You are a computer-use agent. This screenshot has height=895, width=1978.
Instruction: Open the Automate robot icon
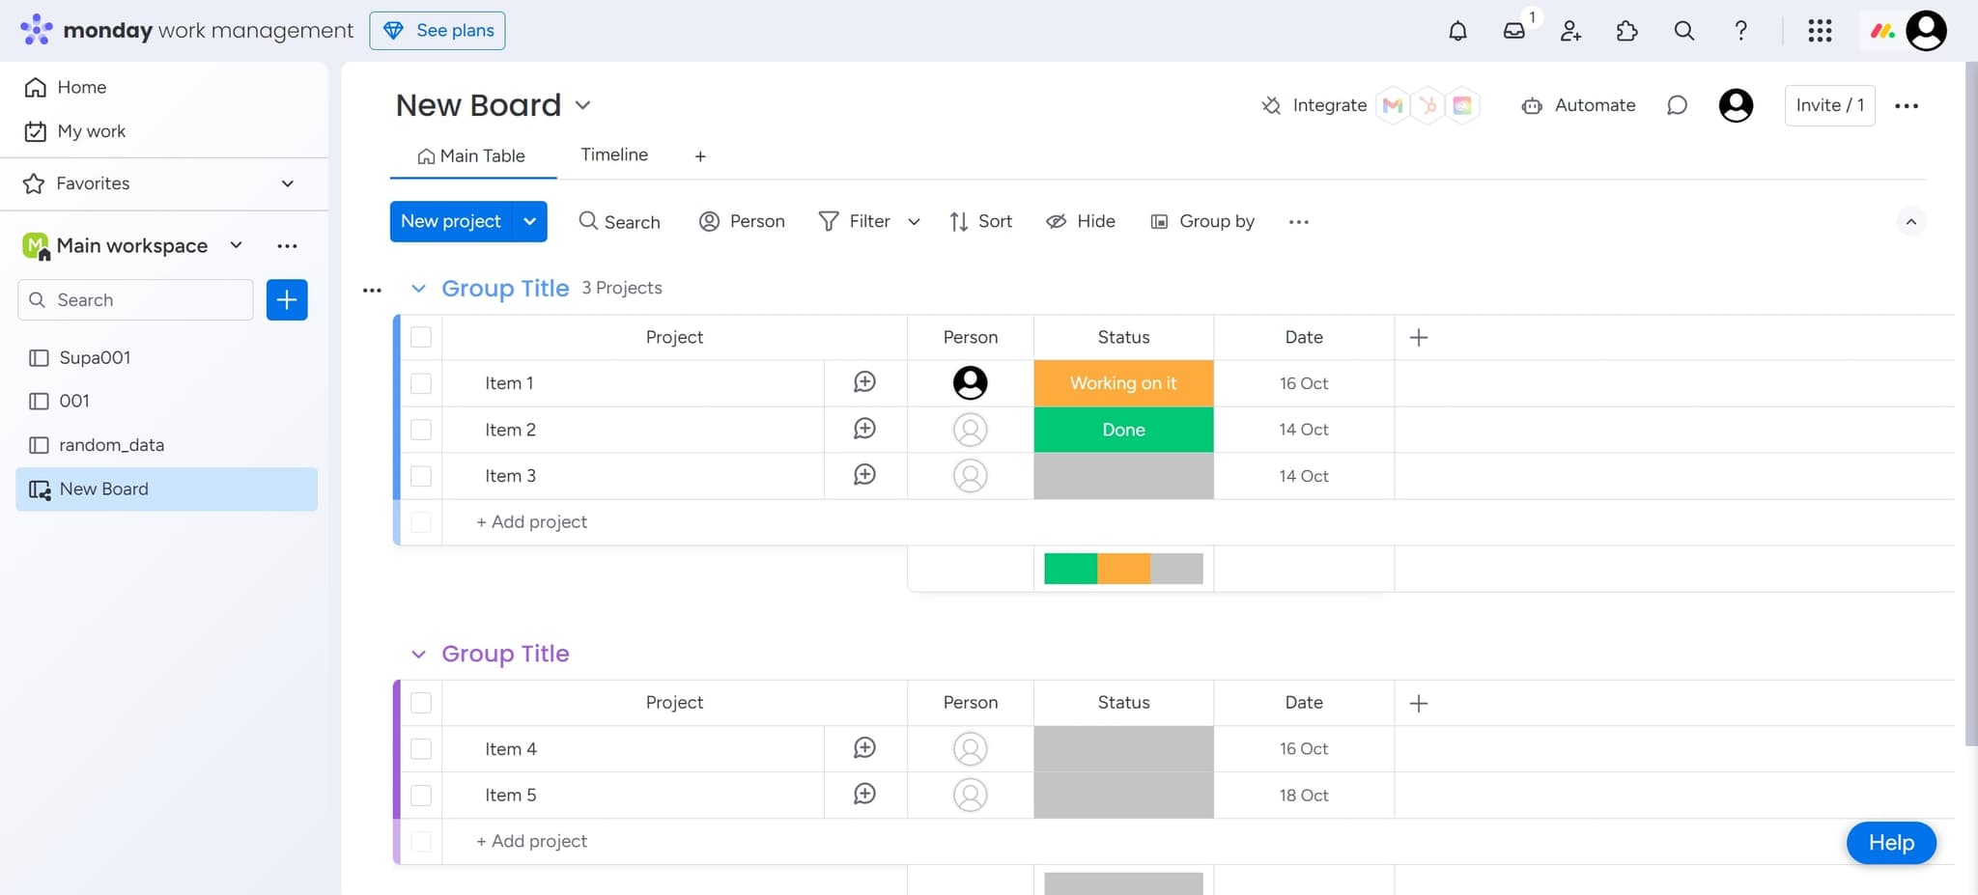tap(1532, 106)
